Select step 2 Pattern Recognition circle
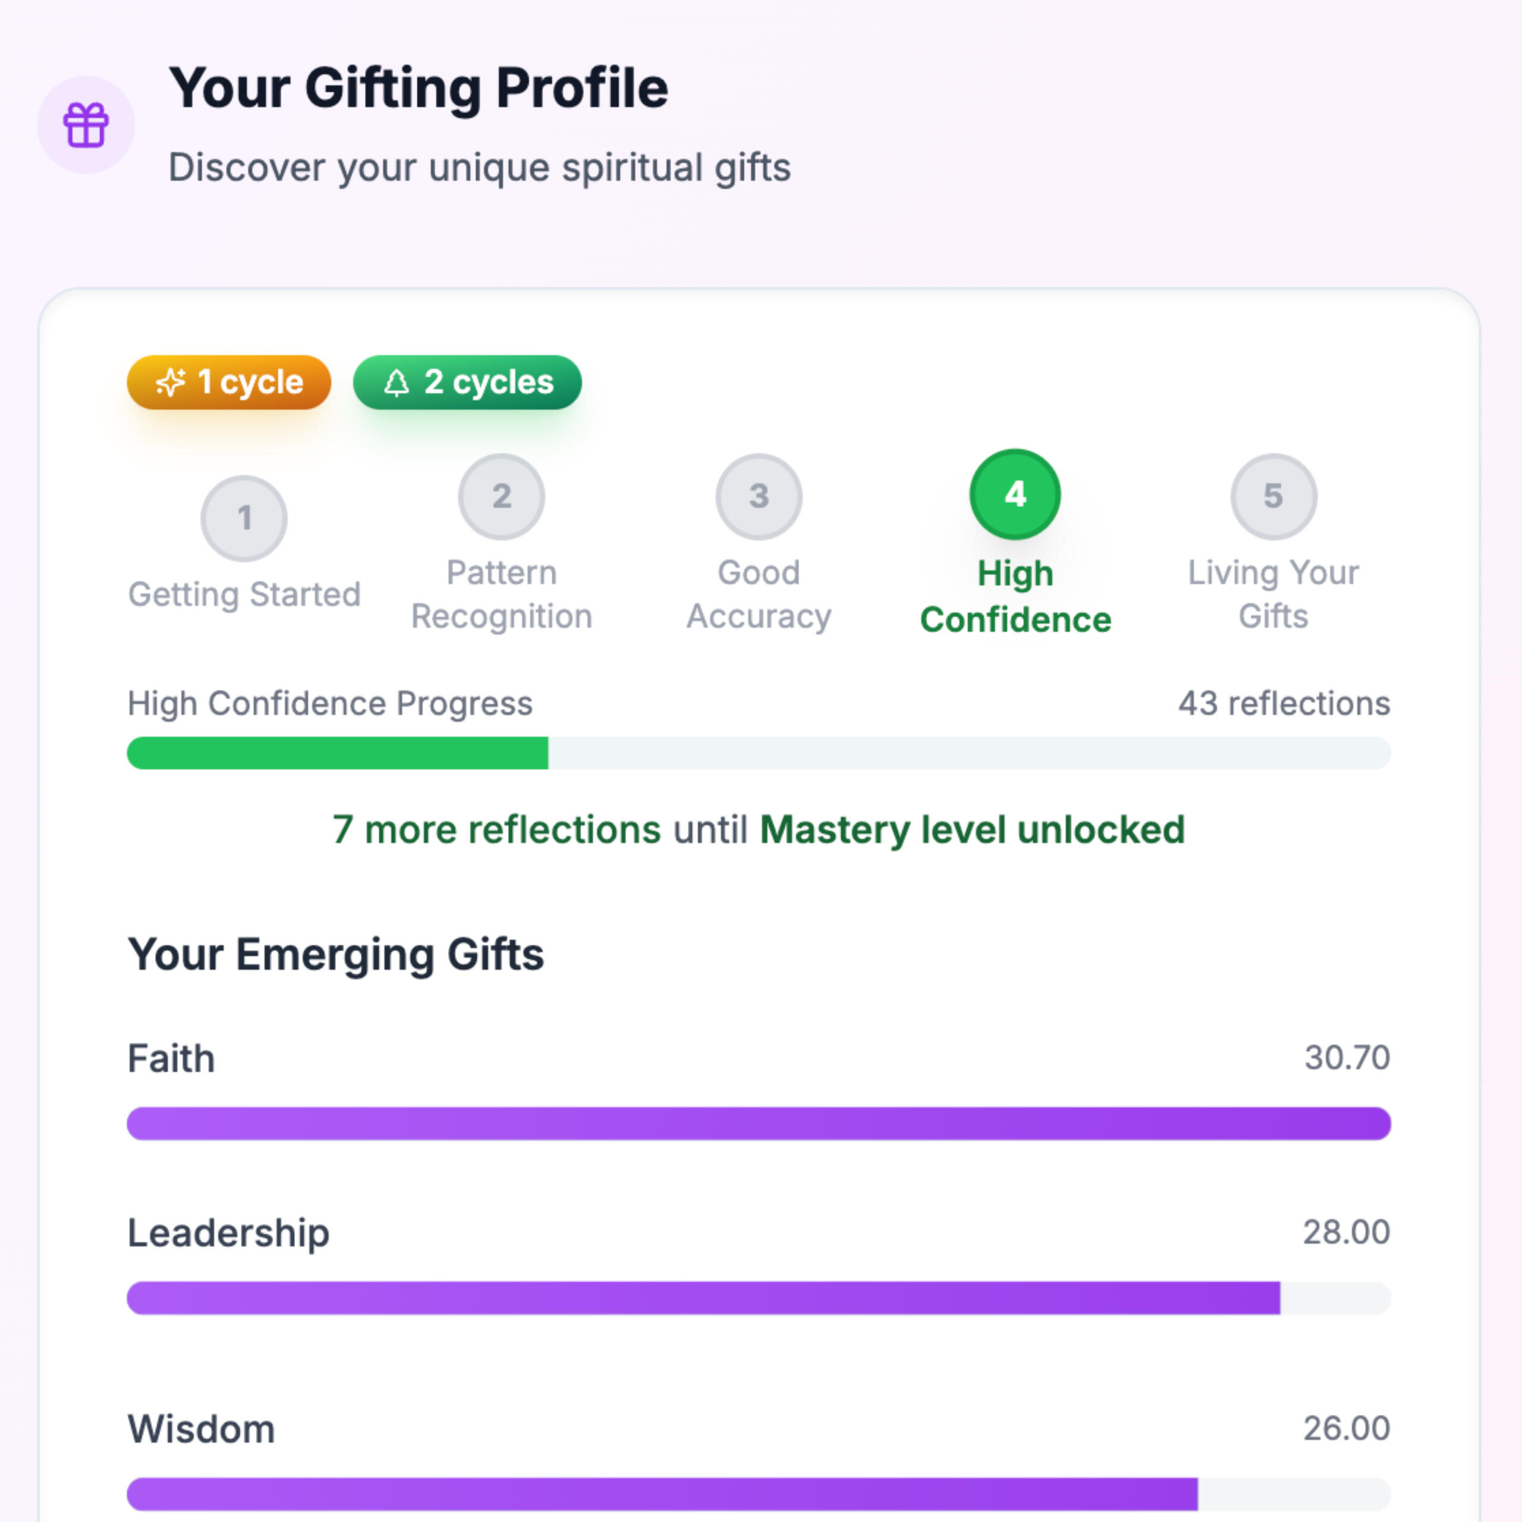 pos(502,496)
